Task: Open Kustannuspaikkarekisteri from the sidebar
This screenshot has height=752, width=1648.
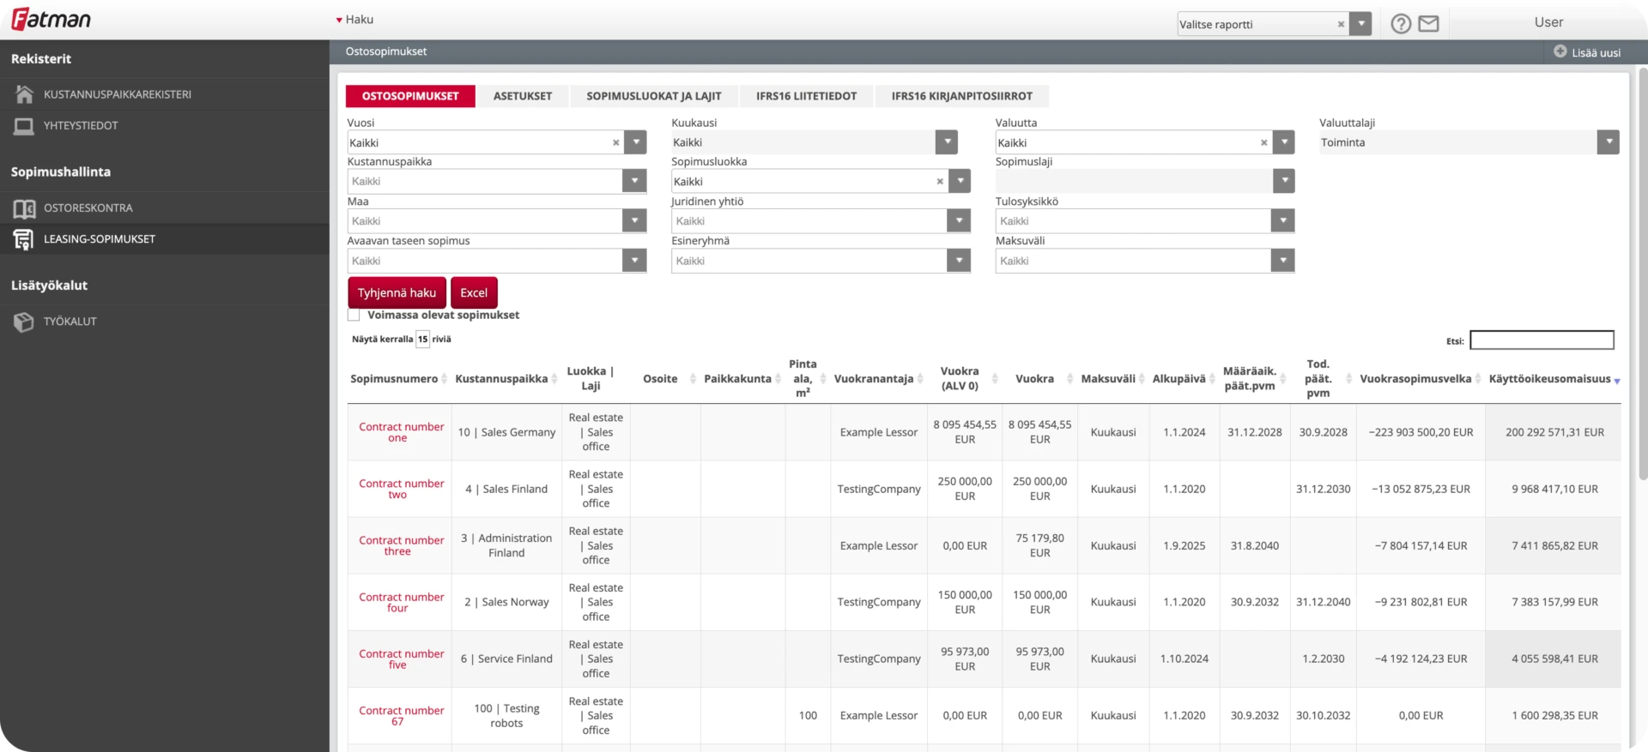Action: click(x=117, y=94)
